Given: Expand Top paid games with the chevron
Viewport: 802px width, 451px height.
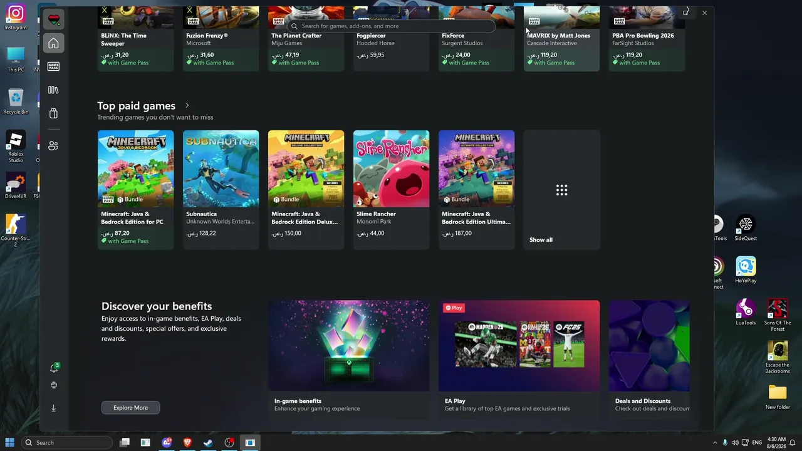Looking at the screenshot, I should [x=187, y=106].
